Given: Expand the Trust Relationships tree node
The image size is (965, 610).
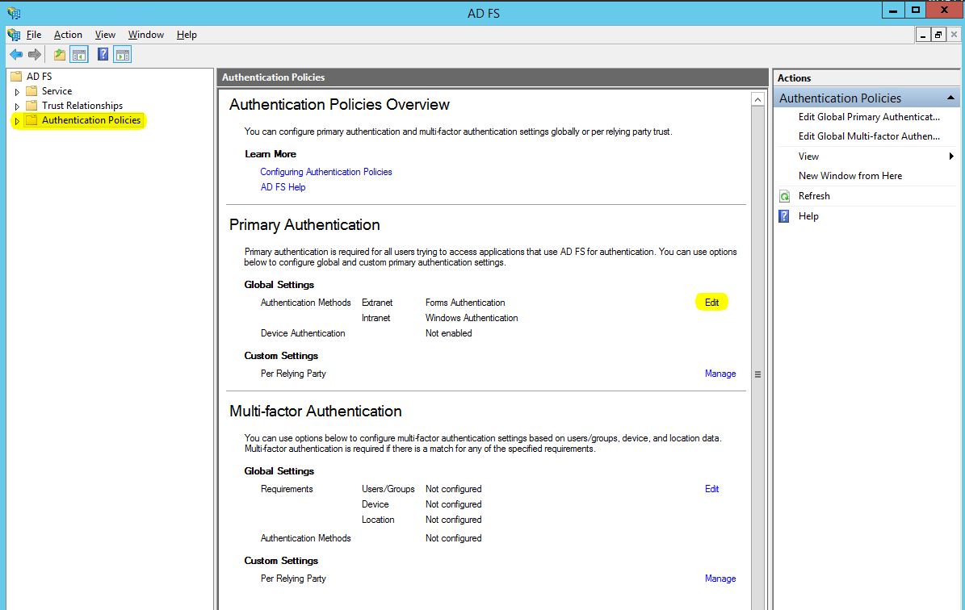Looking at the screenshot, I should [17, 107].
